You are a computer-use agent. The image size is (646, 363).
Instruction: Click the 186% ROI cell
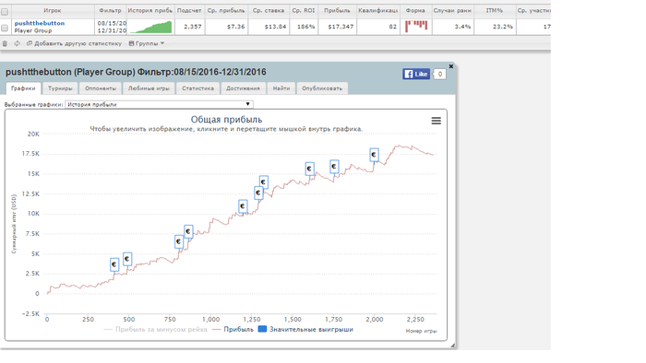point(306,27)
